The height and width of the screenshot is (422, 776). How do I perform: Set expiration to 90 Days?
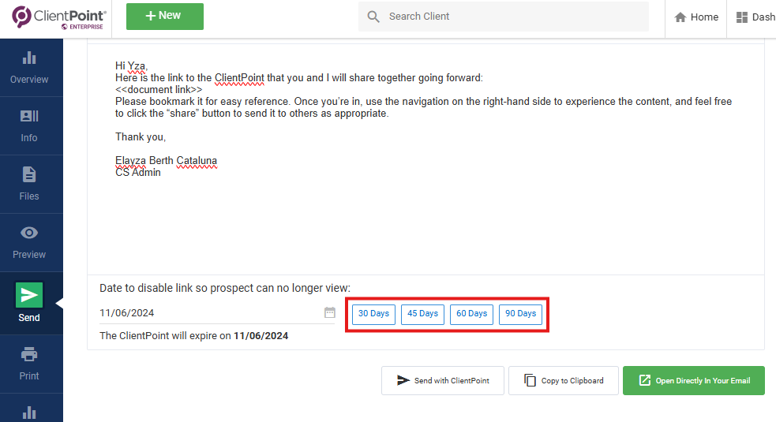pyautogui.click(x=521, y=314)
